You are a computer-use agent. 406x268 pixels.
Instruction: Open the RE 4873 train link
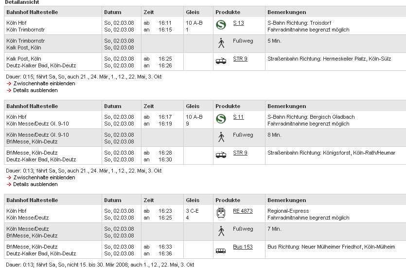pos(243,211)
